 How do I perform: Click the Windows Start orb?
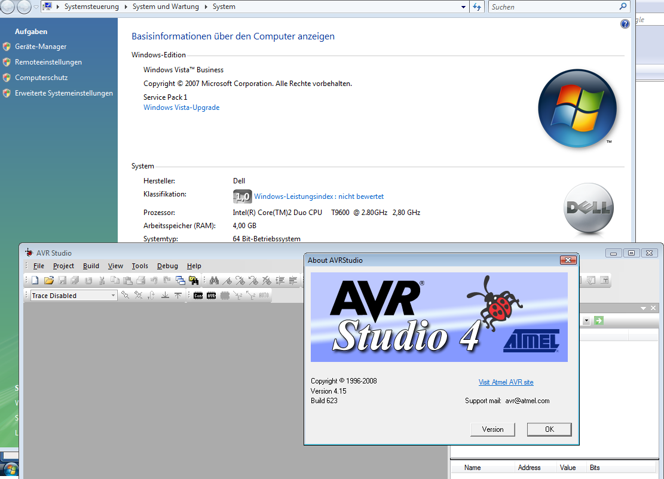10,471
